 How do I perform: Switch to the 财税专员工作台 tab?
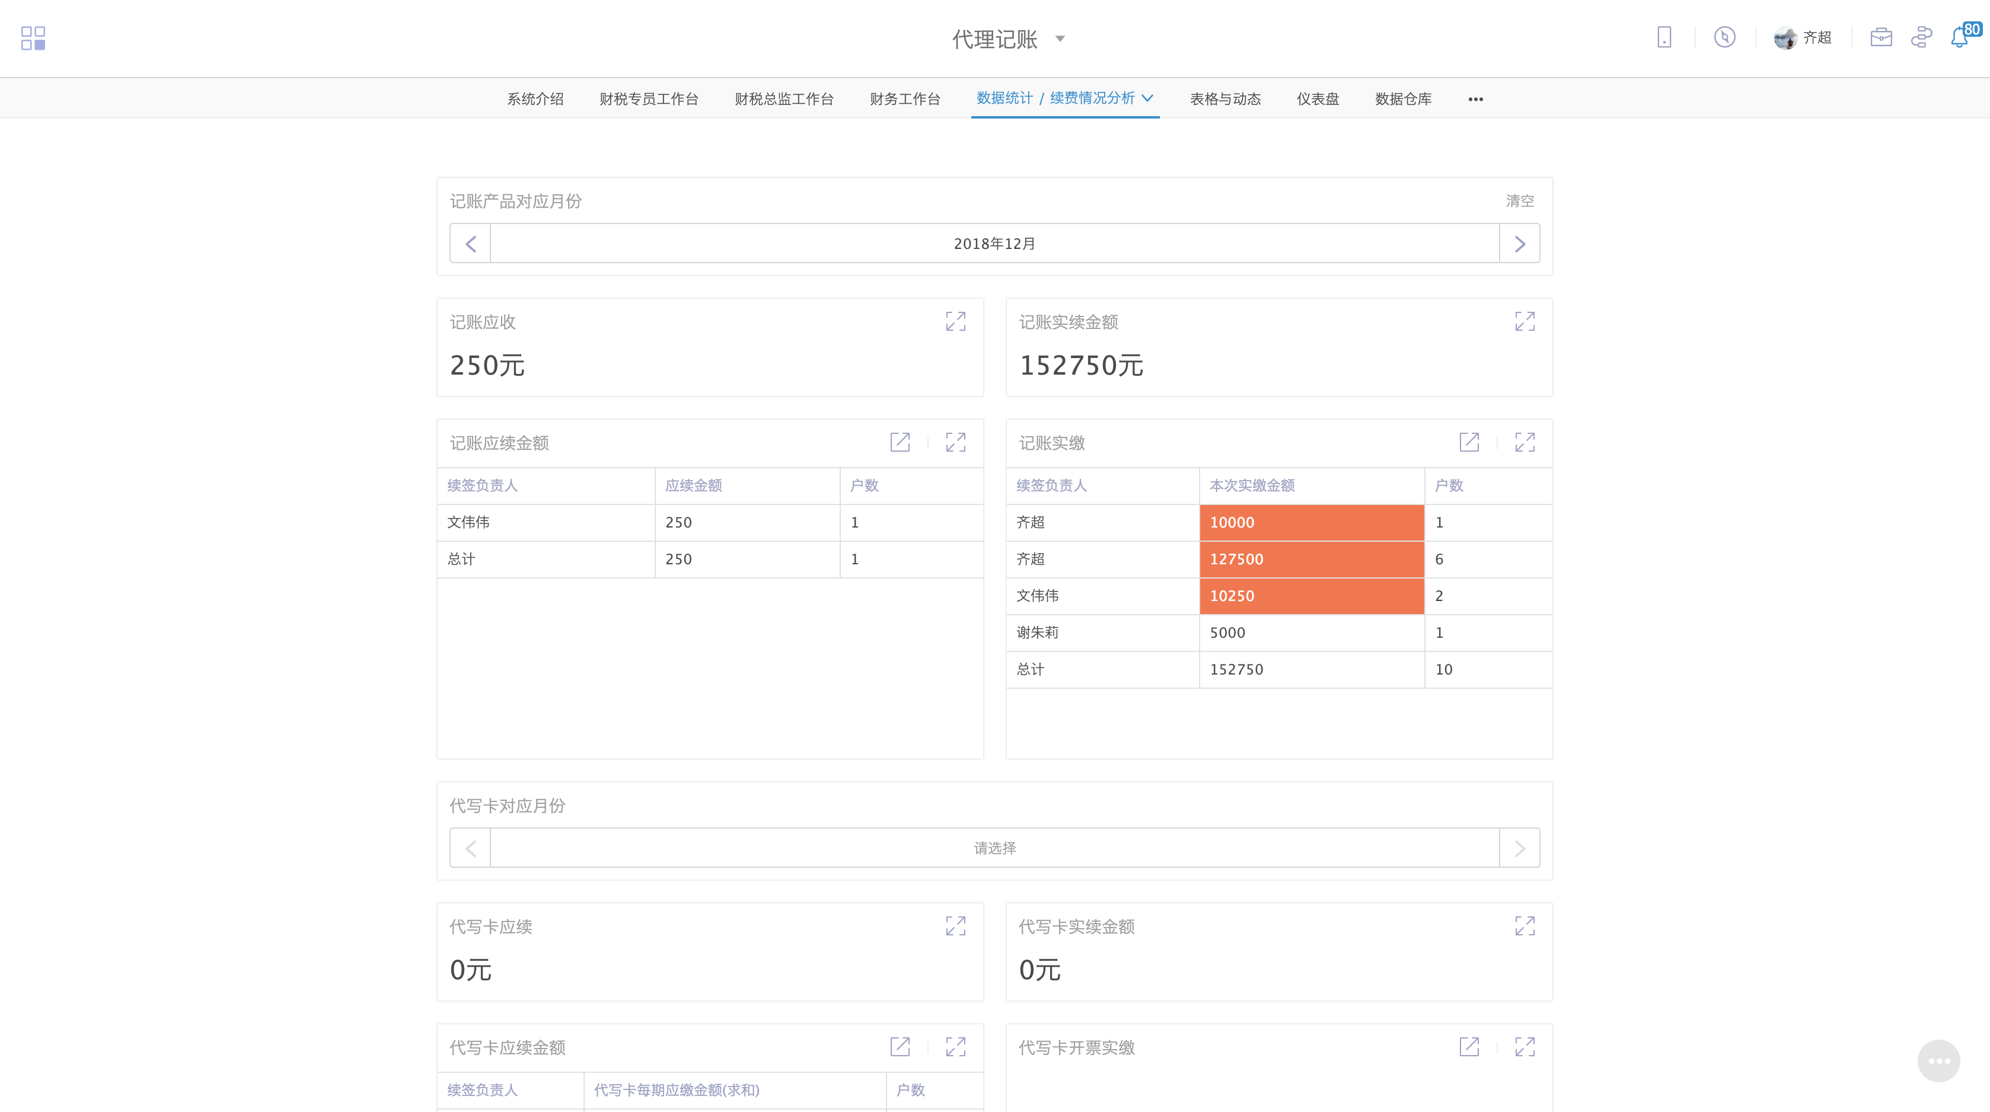click(649, 99)
